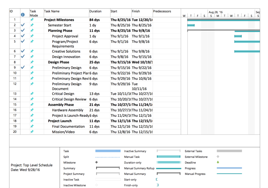Click the Inactive Milestone diamond in the legend
Image resolution: width=268 pixels, height=188 pixels.
click(x=96, y=185)
